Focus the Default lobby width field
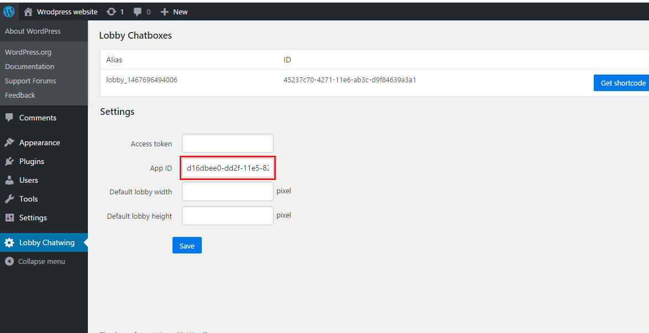Image resolution: width=649 pixels, height=333 pixels. pyautogui.click(x=228, y=192)
